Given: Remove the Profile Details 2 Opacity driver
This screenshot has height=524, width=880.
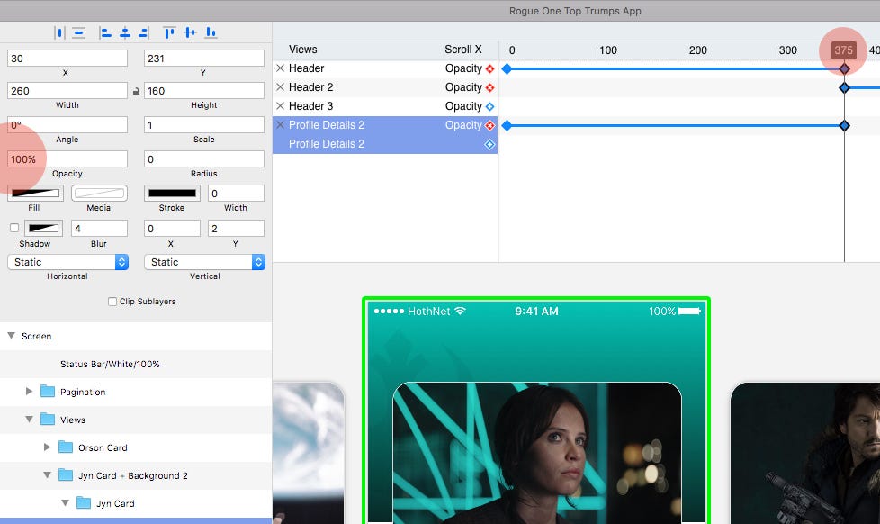Looking at the screenshot, I should click(280, 124).
